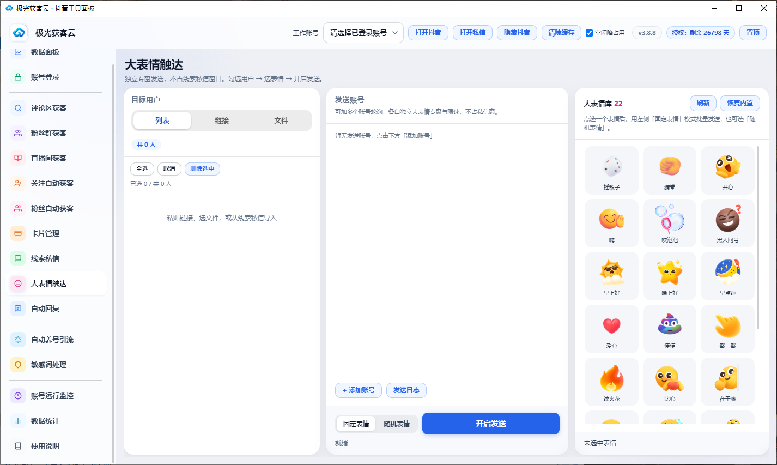Click the emoji library vertical scrollbar

pos(758,237)
